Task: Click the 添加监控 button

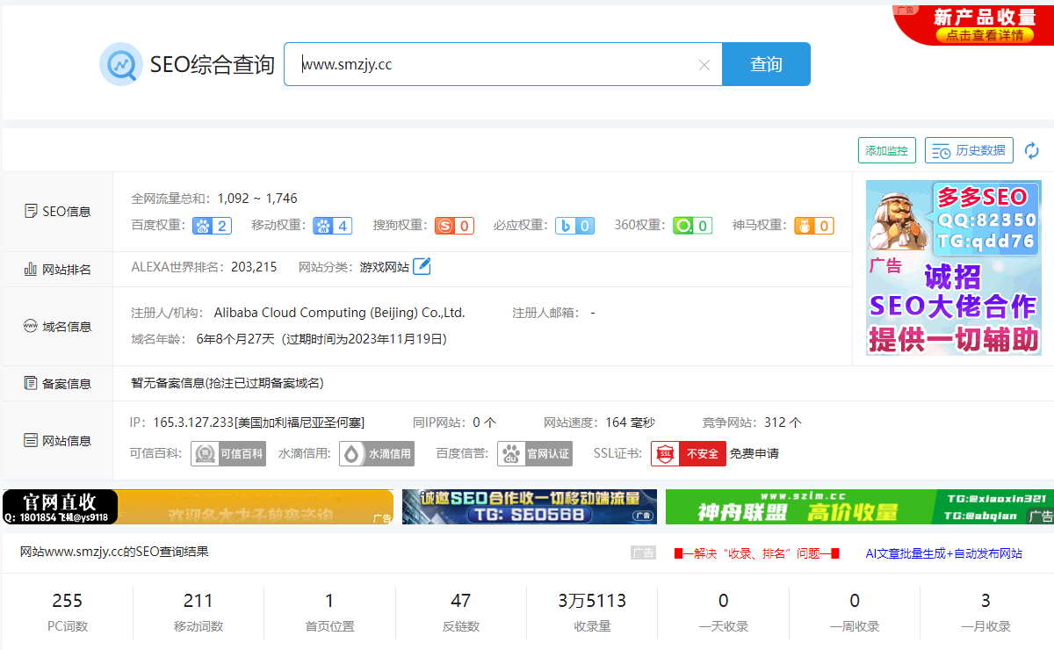Action: (886, 150)
